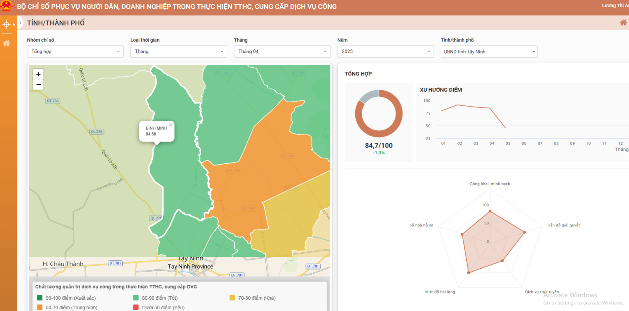Screen dimensions: 629x311
Task: Click the donut score chart
Action: [379, 114]
